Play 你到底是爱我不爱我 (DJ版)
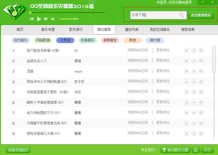The height and width of the screenshot is (155, 218). tap(187, 92)
